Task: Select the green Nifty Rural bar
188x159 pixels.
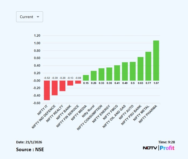Action: click(94, 76)
